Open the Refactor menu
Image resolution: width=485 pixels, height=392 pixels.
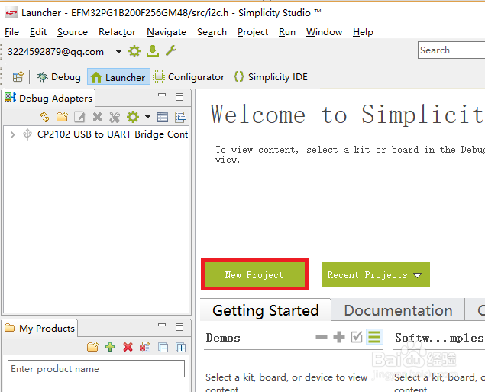pos(117,32)
